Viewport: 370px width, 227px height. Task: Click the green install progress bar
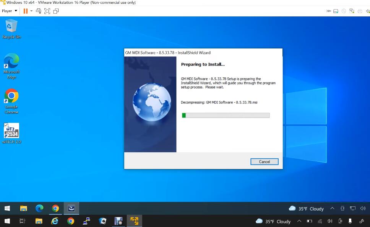(226, 115)
